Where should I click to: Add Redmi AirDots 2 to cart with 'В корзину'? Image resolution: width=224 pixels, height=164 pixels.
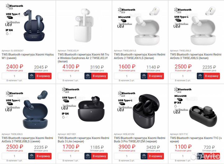156,76
